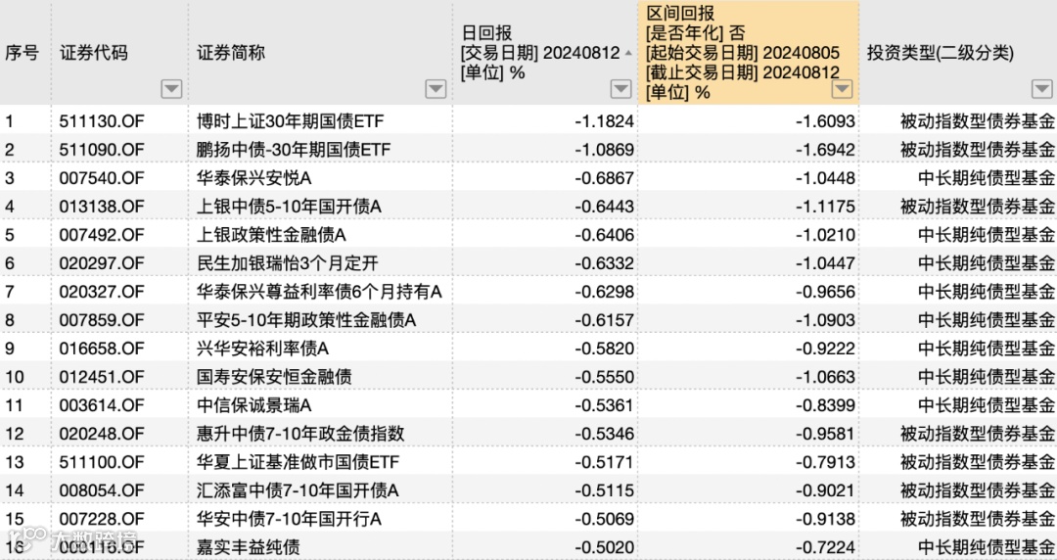Viewport: 1057px width, 560px height.
Task: Select code cell 016658.OF
Action: [102, 349]
